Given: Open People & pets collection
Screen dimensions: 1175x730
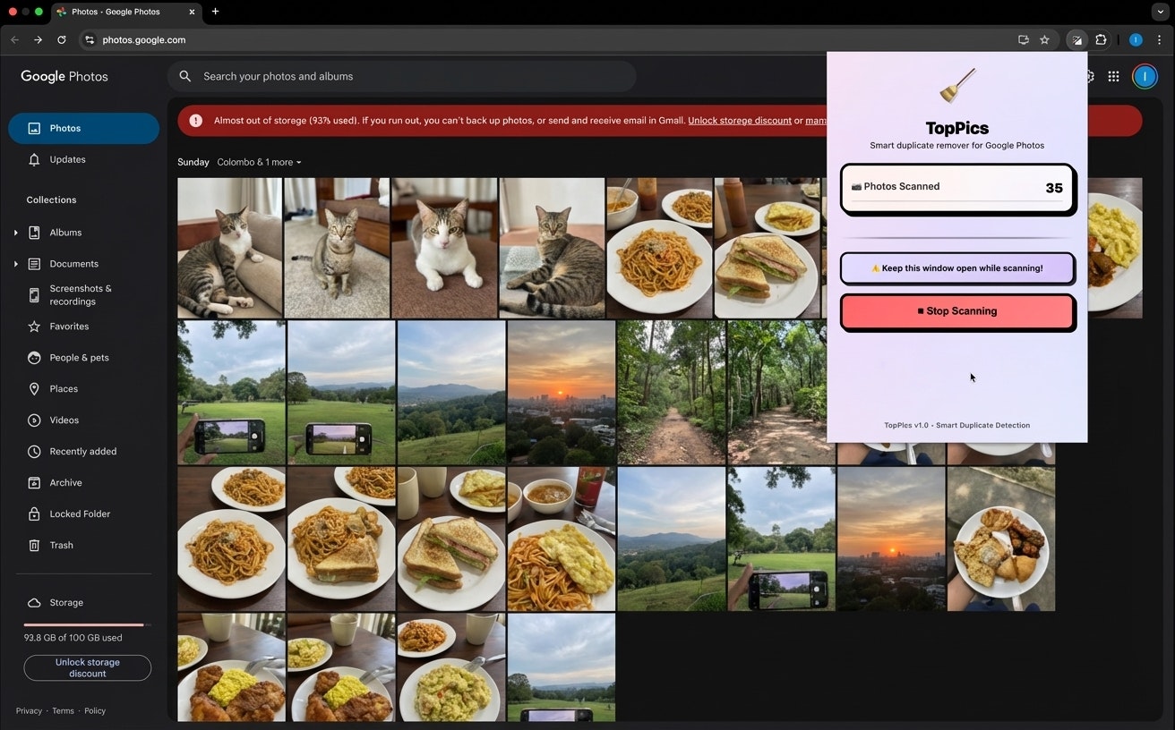Looking at the screenshot, I should coord(79,357).
